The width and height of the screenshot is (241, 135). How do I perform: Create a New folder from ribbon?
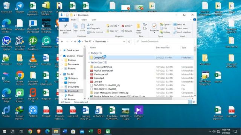139,28
